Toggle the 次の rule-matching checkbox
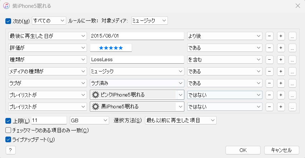This screenshot has height=158, width=305. pyautogui.click(x=9, y=21)
